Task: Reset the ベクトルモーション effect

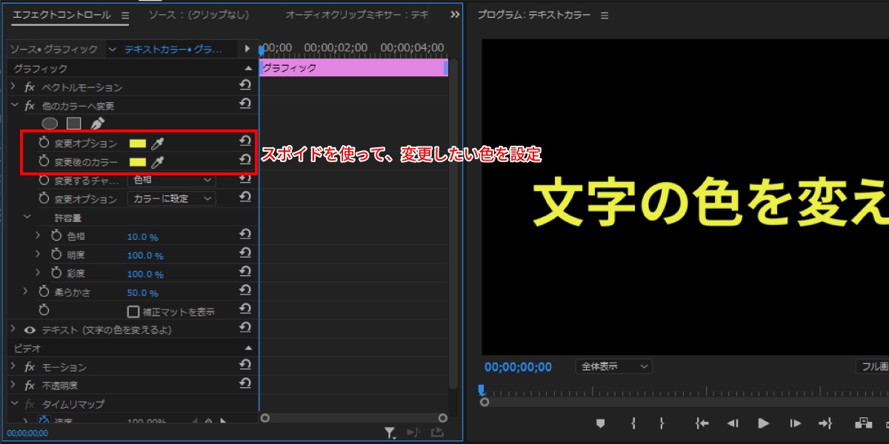Action: tap(245, 87)
